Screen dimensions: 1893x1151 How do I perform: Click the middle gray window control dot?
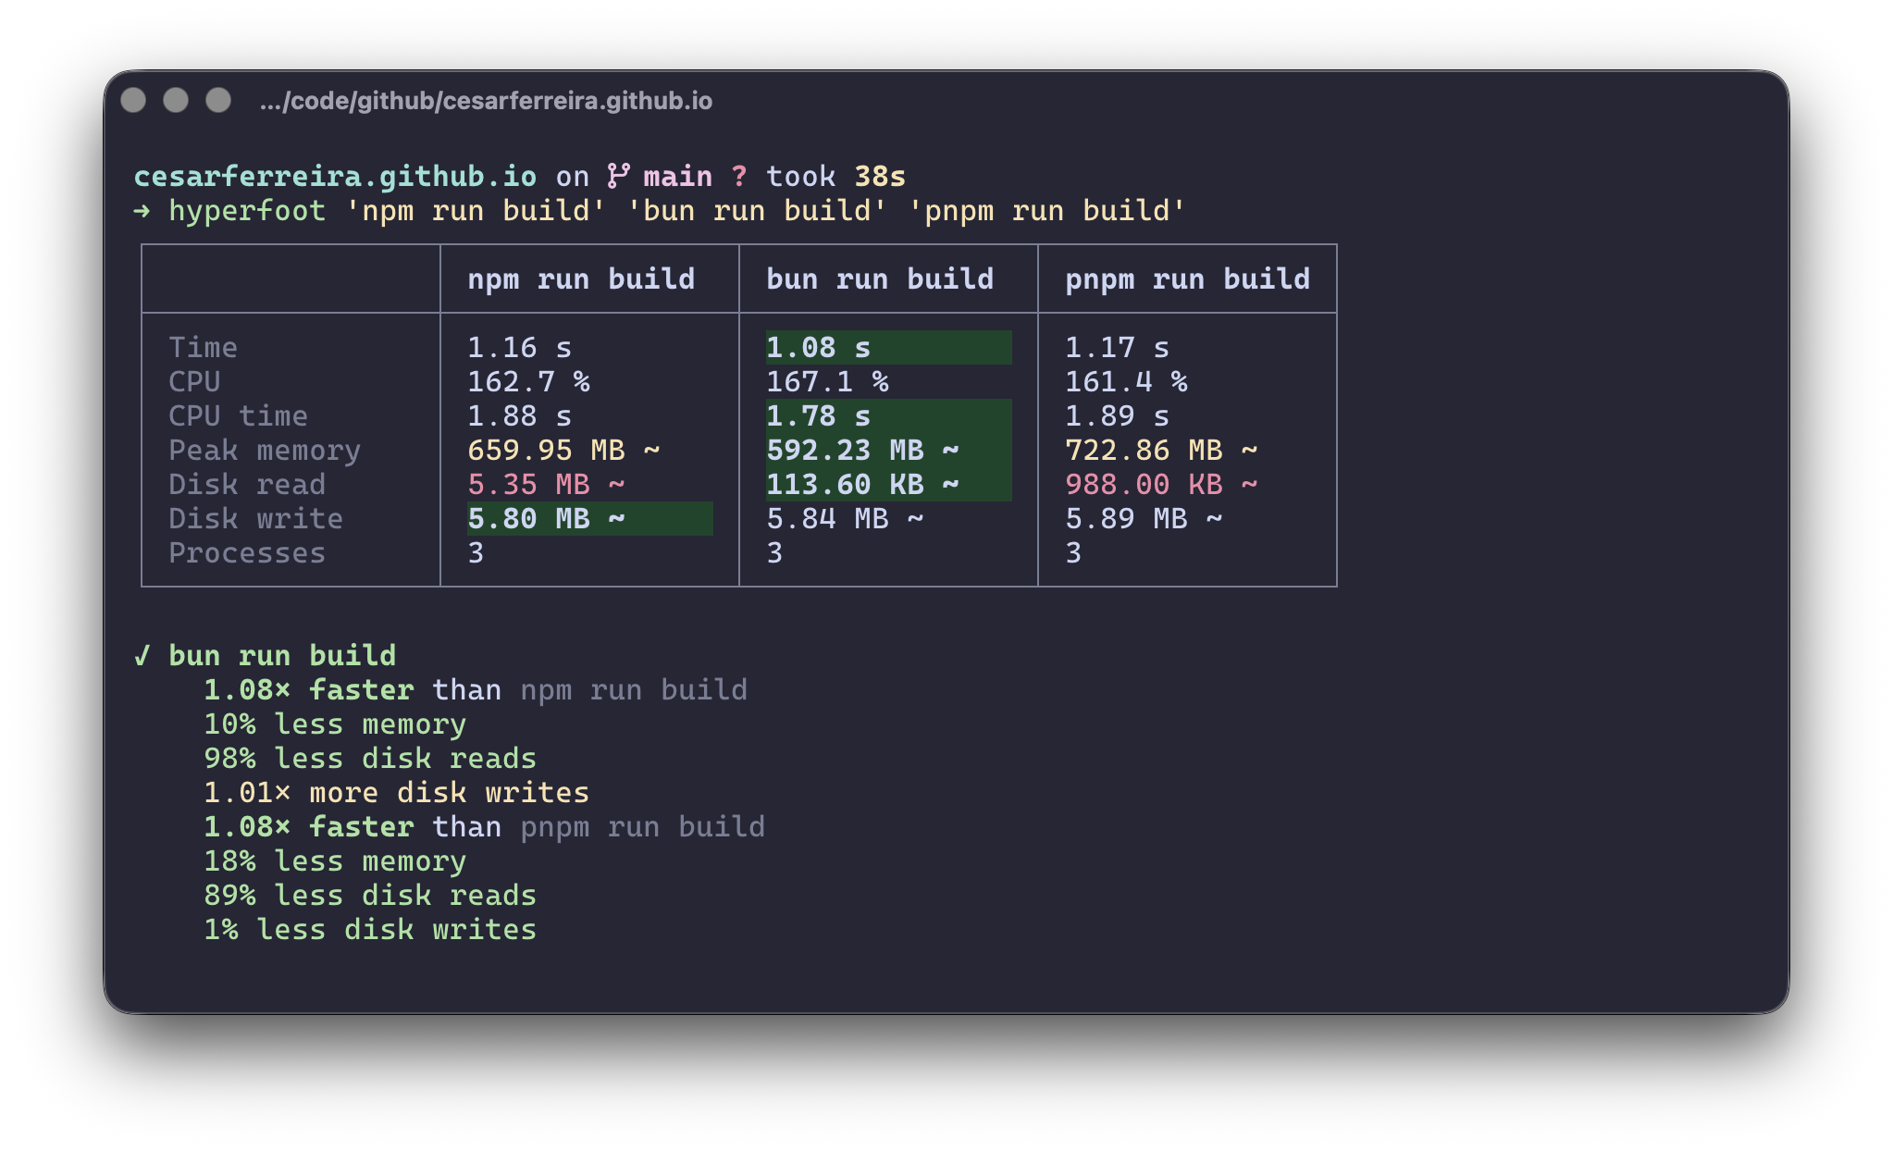(x=176, y=100)
